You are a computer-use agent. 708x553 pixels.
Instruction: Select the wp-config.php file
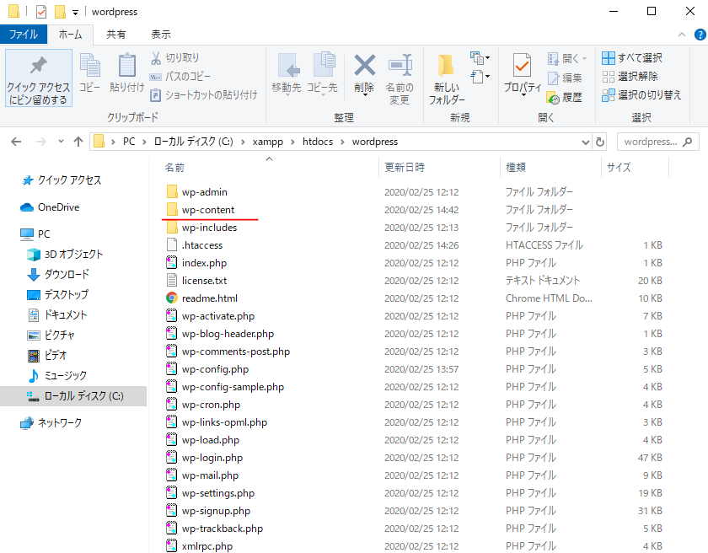pyautogui.click(x=207, y=369)
